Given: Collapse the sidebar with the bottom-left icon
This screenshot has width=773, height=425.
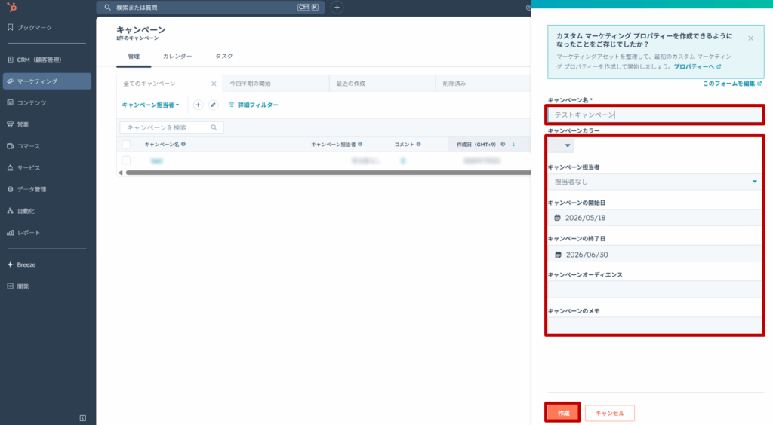Looking at the screenshot, I should point(83,418).
